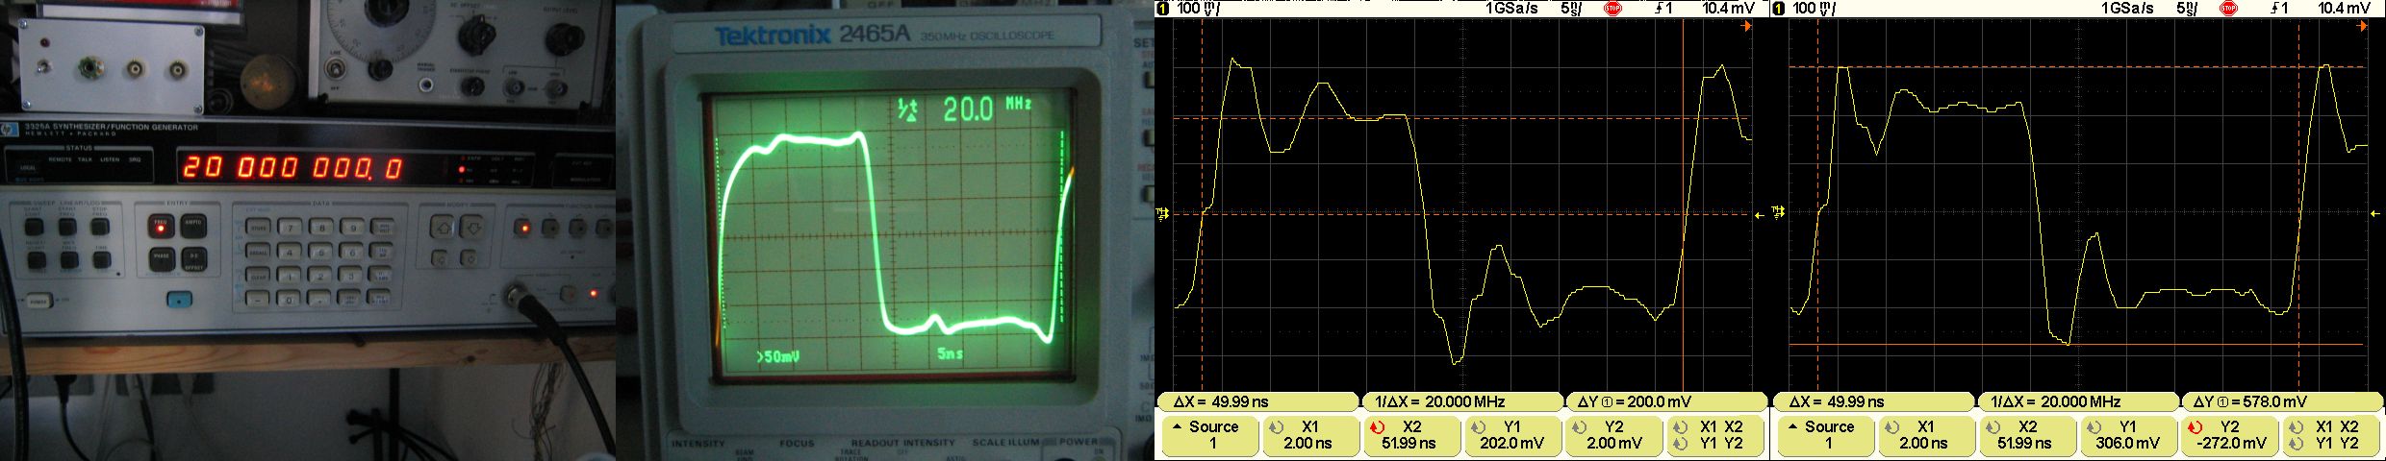Click rising-edge trigger icon on left Agilent screen
Image resolution: width=2386 pixels, height=461 pixels.
pos(1660,9)
